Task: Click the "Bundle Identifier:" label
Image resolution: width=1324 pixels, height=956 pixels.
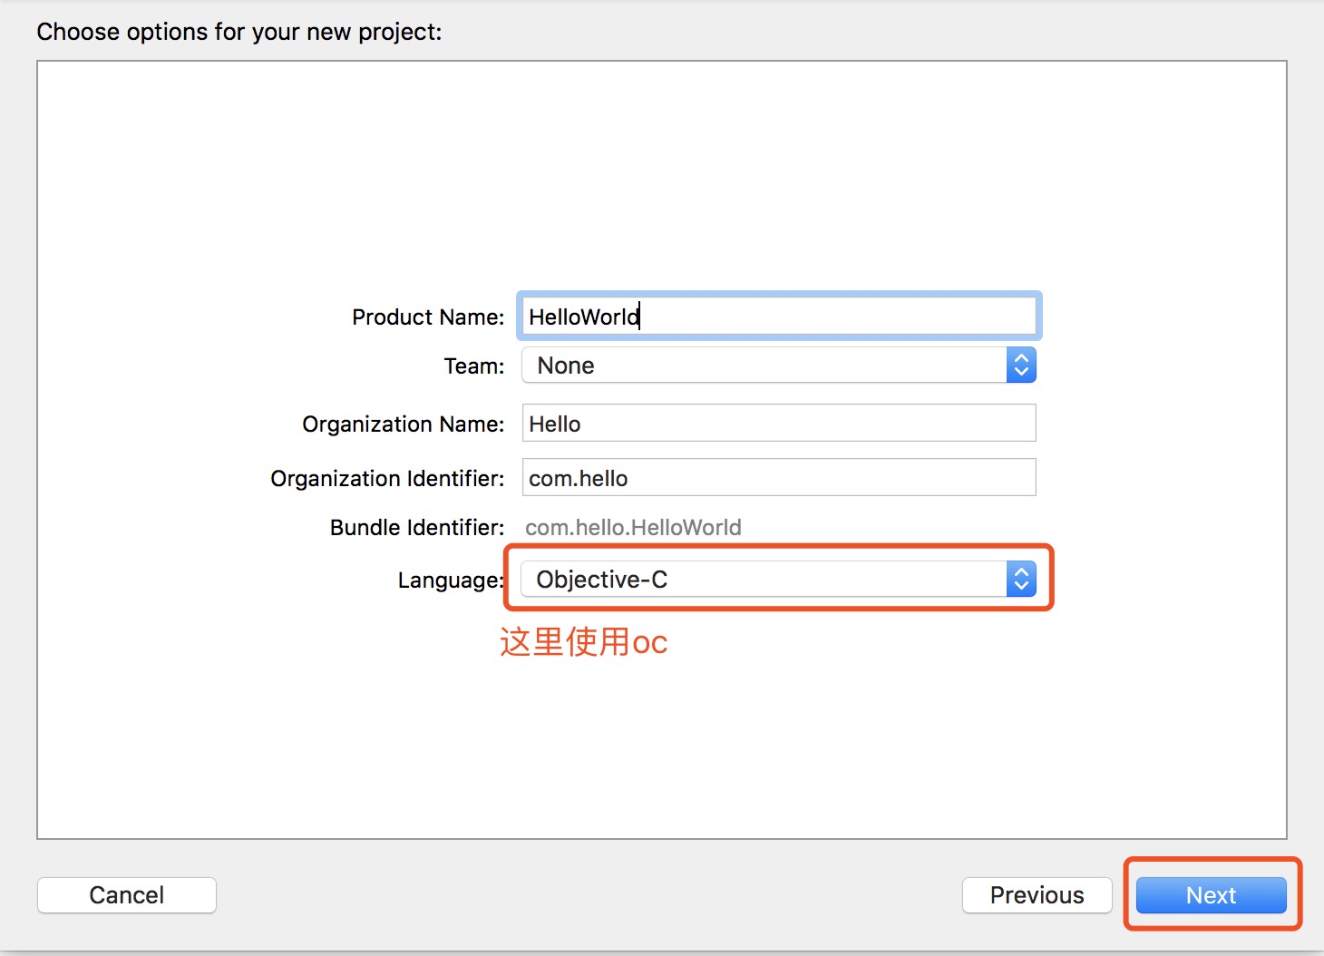Action: (417, 528)
